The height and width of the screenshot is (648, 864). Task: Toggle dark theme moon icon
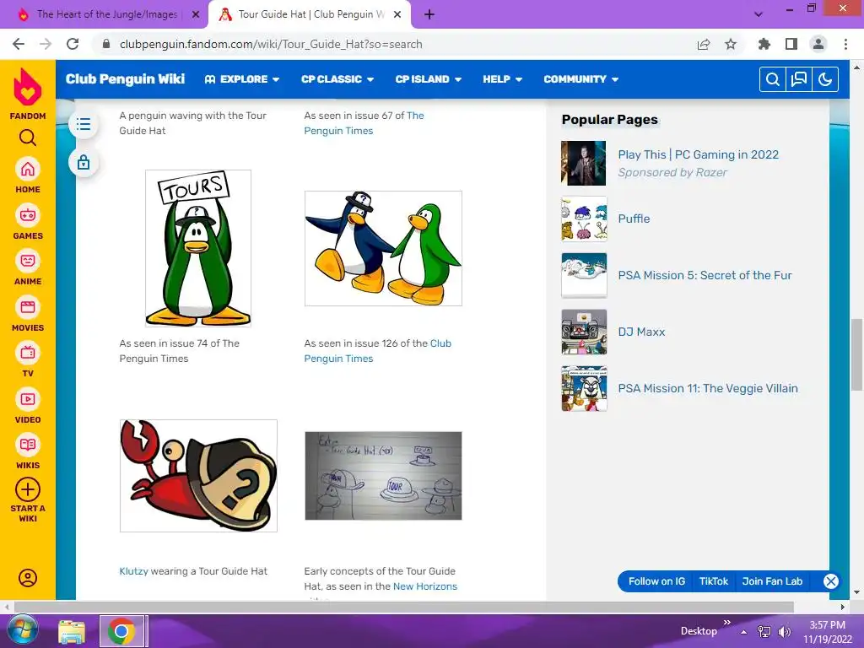(825, 79)
